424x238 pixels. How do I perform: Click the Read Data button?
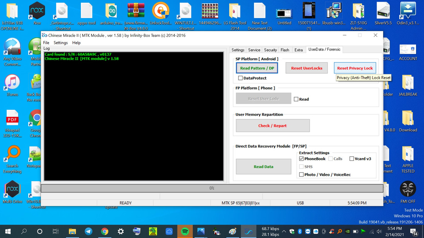click(263, 167)
